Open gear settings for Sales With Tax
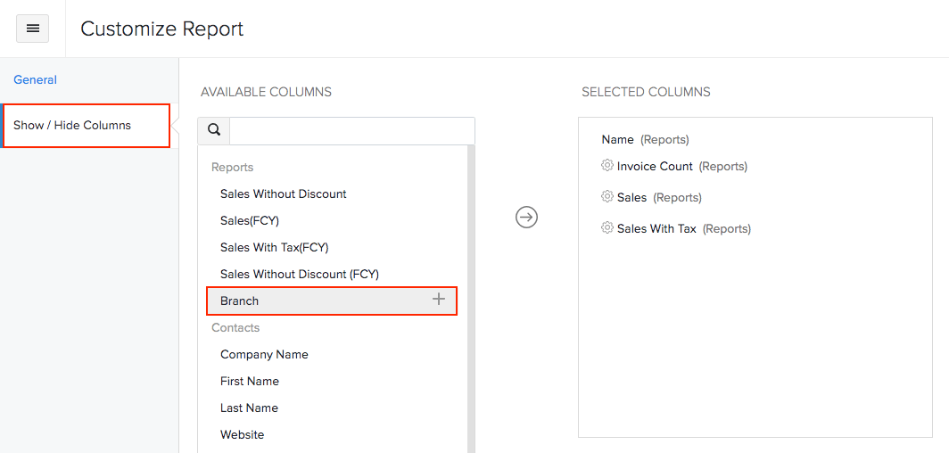949x453 pixels. 607,228
